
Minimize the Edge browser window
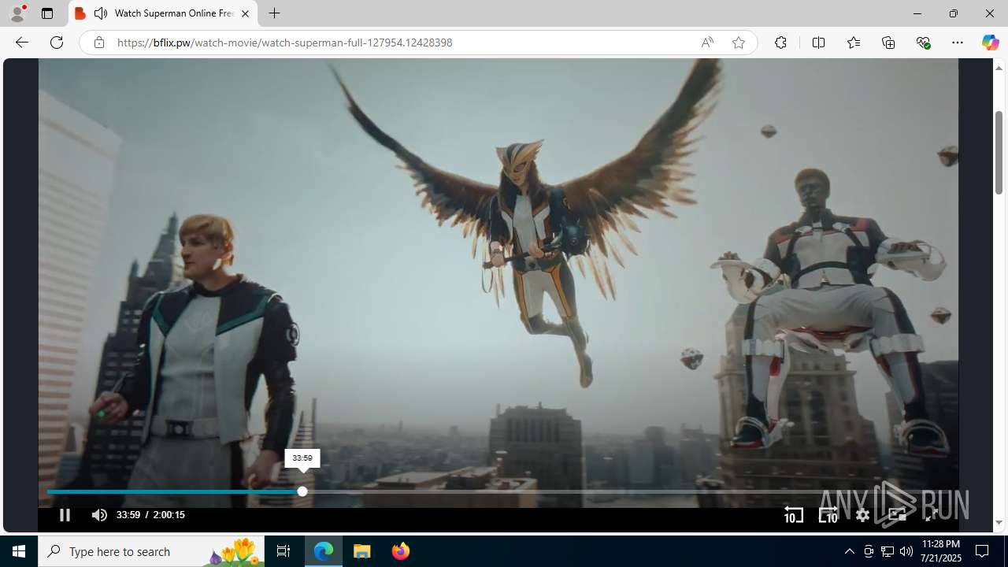(x=917, y=13)
